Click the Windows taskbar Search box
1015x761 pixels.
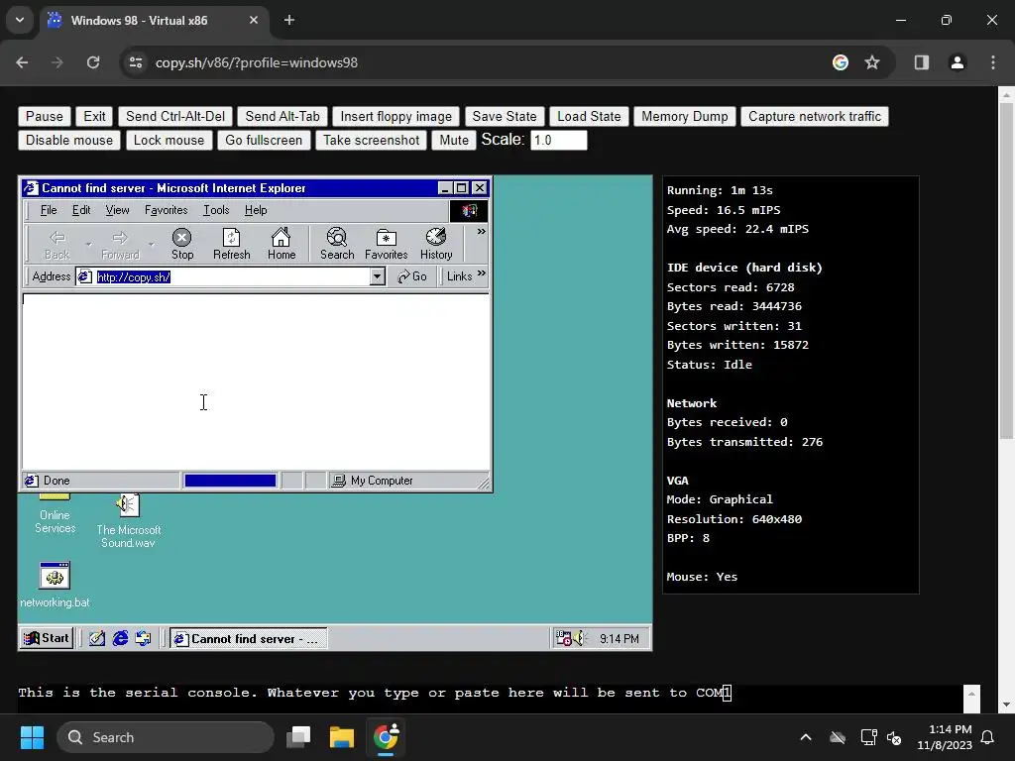pyautogui.click(x=166, y=737)
